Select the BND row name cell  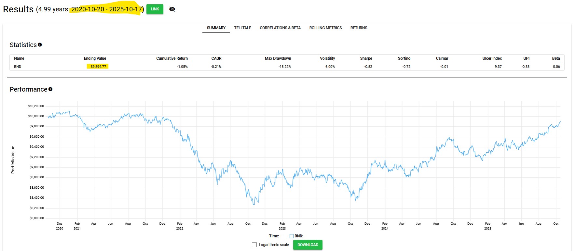coord(18,67)
